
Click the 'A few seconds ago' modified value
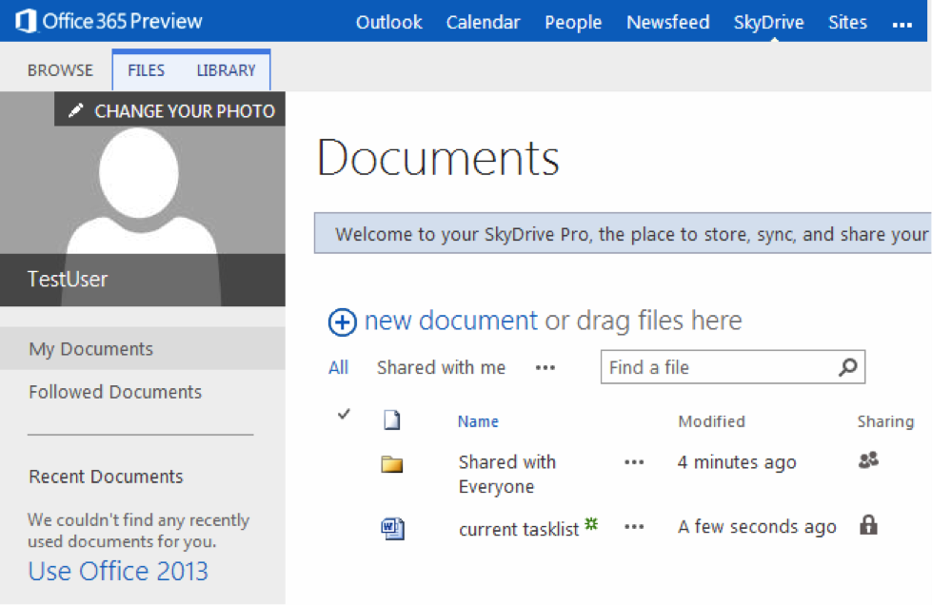pyautogui.click(x=757, y=527)
